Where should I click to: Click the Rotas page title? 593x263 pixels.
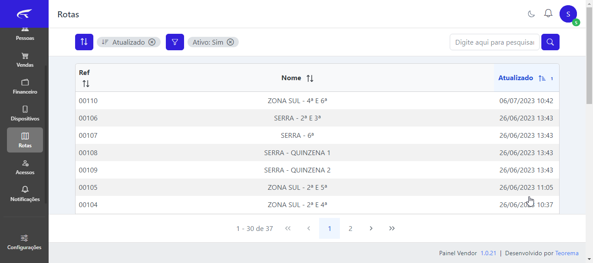68,14
